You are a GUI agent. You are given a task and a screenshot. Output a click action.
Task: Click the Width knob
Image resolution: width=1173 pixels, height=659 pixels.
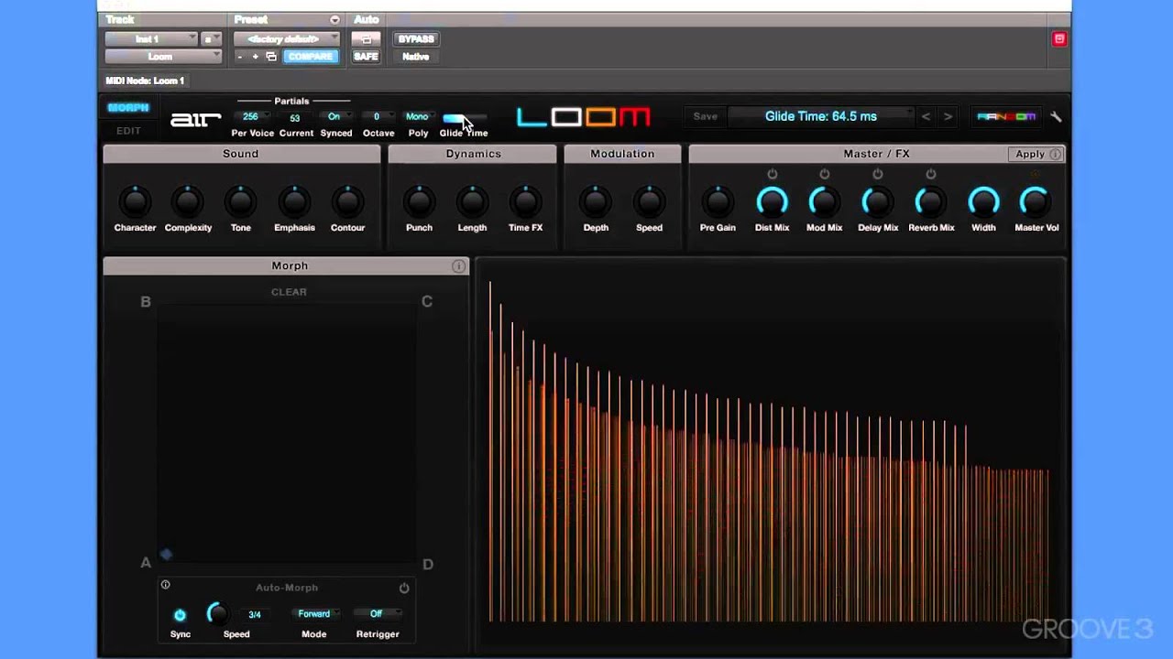pyautogui.click(x=983, y=201)
